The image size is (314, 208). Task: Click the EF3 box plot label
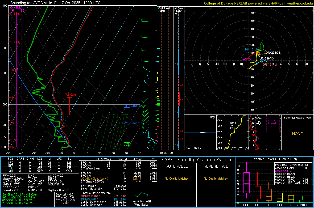[258, 205]
